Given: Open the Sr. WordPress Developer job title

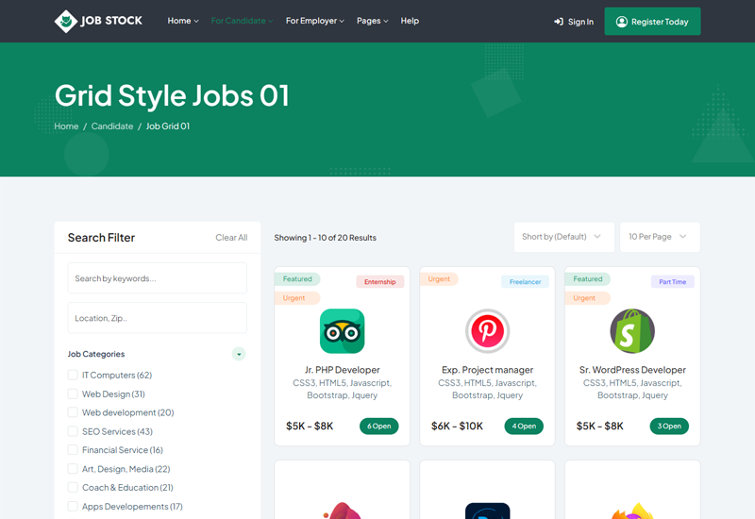Looking at the screenshot, I should tap(632, 370).
